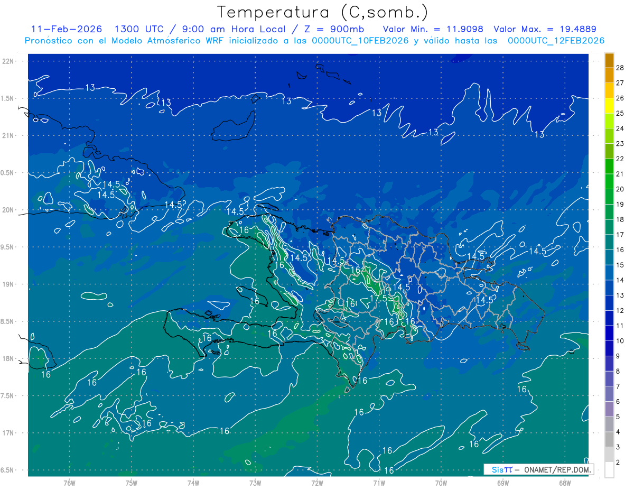Image resolution: width=634 pixels, height=490 pixels.
Task: Click the "73W" longitude axis label
Action: (255, 483)
